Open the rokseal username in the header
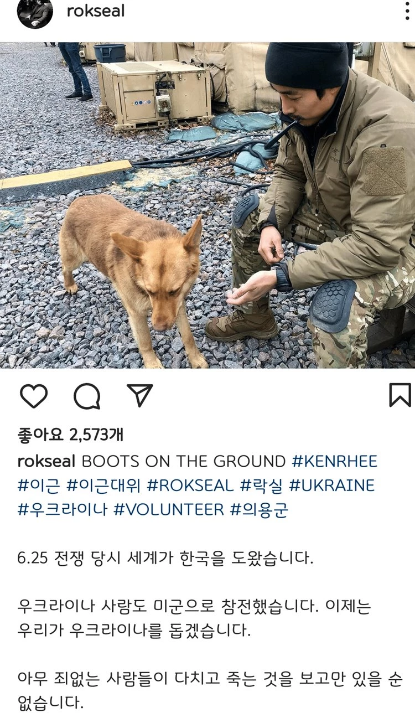Image resolution: width=415 pixels, height=718 pixels. (95, 11)
